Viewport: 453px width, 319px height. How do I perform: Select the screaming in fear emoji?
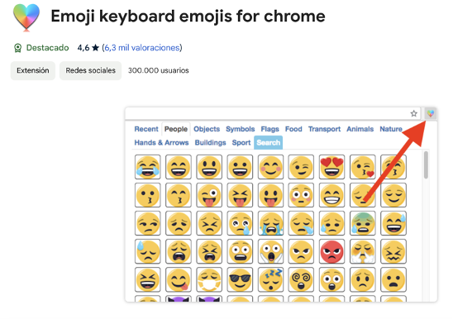click(270, 251)
